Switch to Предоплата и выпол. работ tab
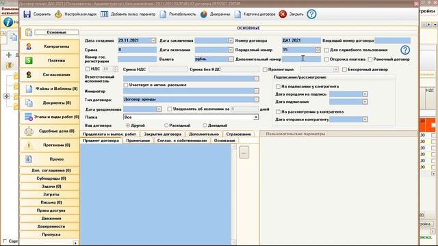 point(109,134)
